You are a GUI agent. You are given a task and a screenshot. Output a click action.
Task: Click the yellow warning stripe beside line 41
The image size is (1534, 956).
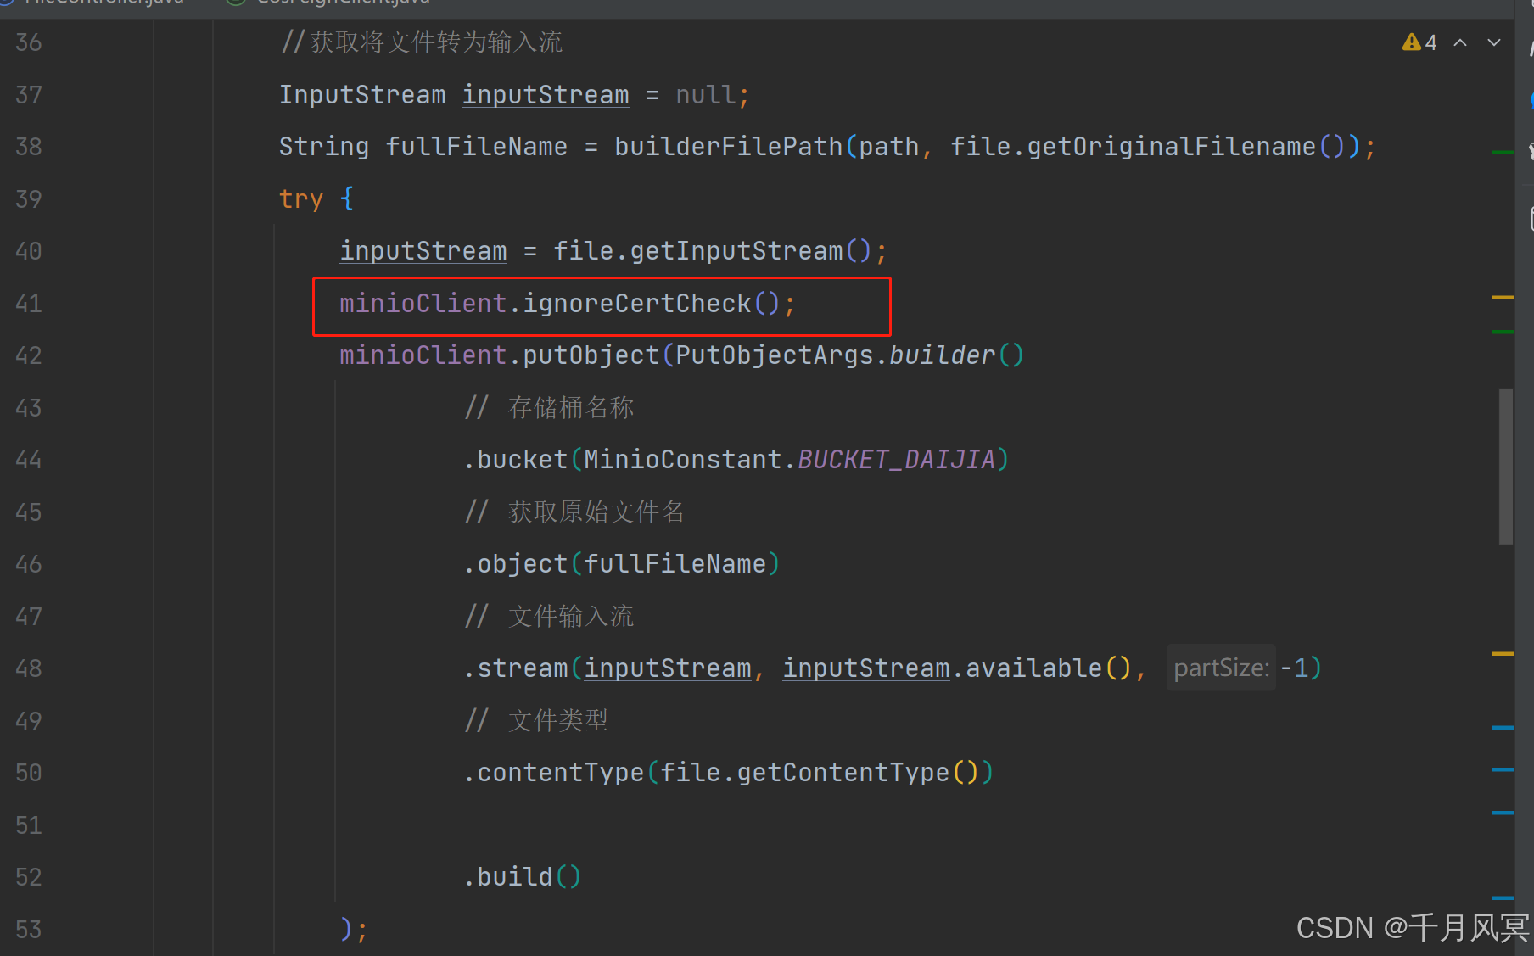1503,298
